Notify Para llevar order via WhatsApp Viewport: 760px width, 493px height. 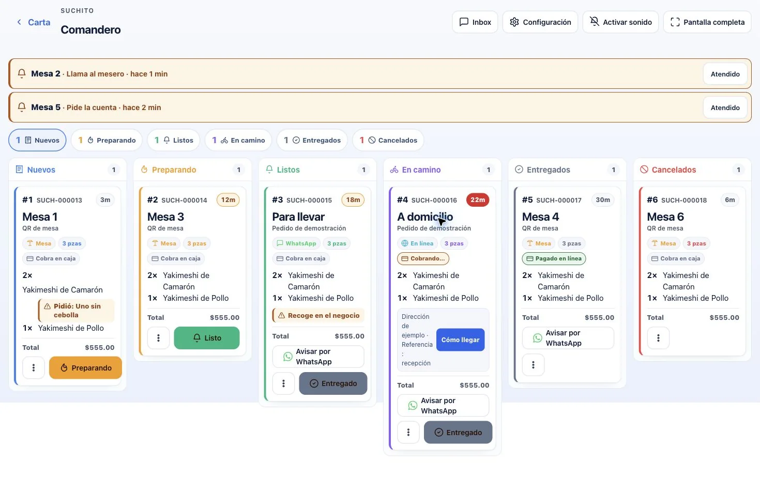click(x=318, y=357)
